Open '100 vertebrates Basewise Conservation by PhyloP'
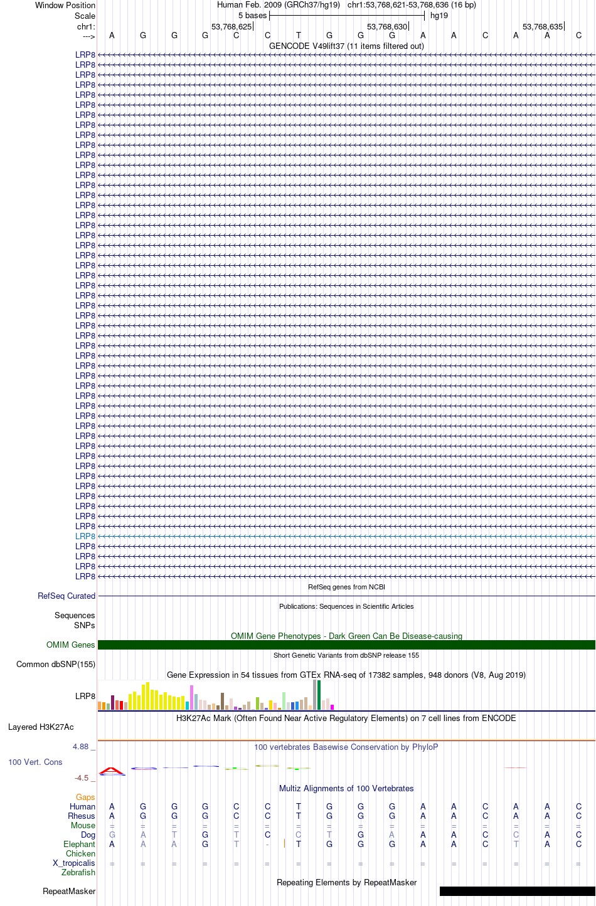The image size is (596, 906). tap(346, 747)
